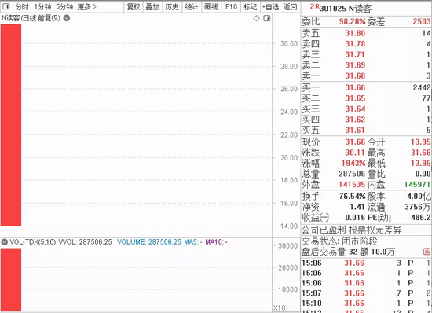432x313 pixels.
Task: Select 买一 price 31.66
Action: click(355, 88)
